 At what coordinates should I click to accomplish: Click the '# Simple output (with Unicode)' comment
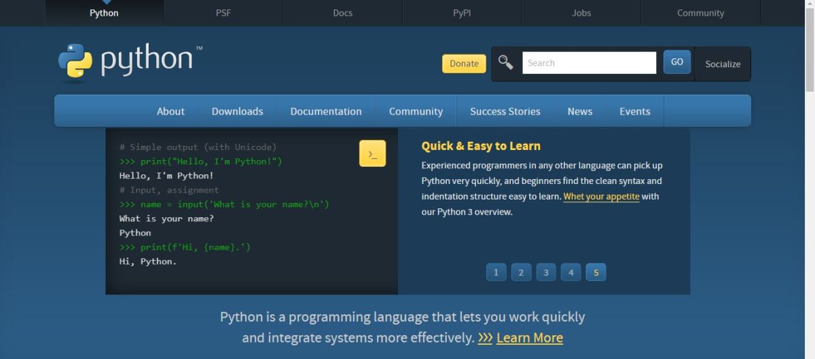pyautogui.click(x=198, y=147)
